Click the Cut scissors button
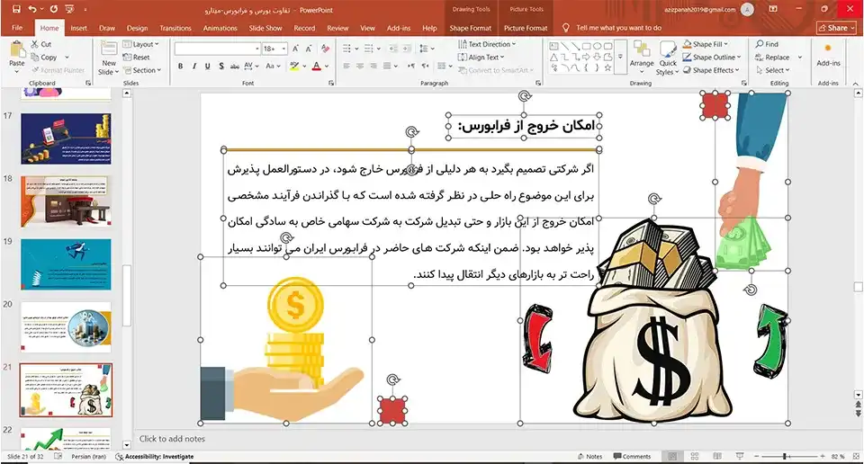The height and width of the screenshot is (464, 864). point(41,44)
